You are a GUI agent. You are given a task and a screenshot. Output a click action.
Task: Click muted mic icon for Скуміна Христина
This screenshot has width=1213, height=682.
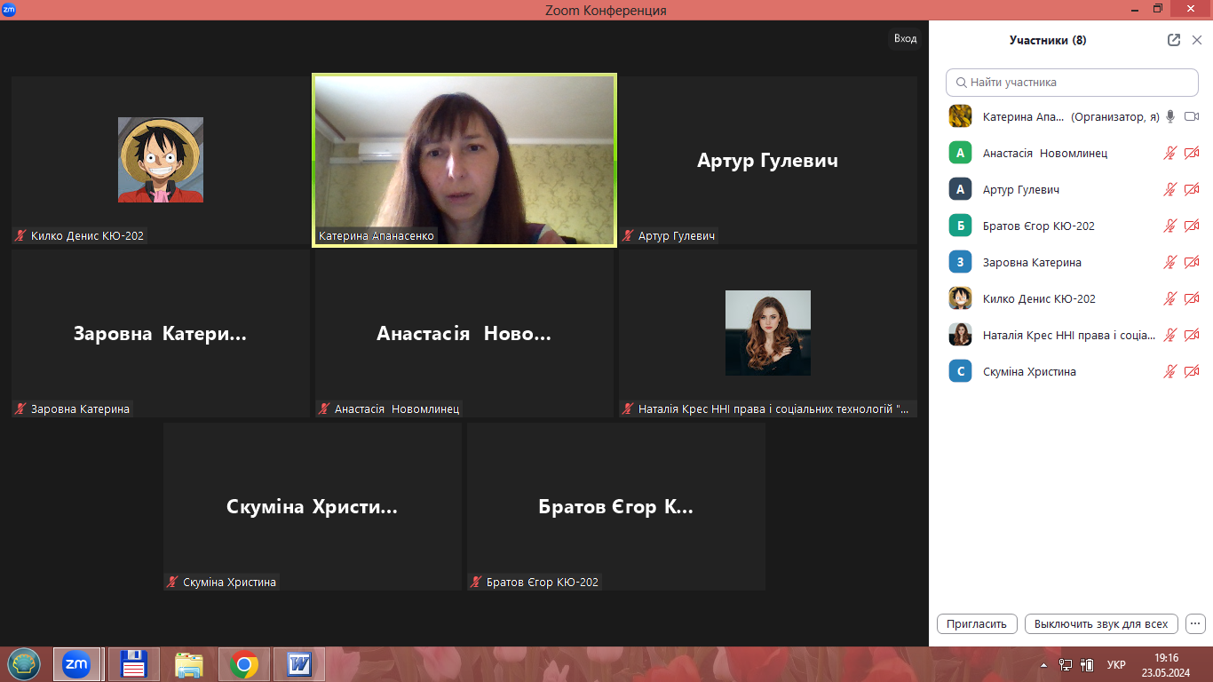[x=1170, y=371]
